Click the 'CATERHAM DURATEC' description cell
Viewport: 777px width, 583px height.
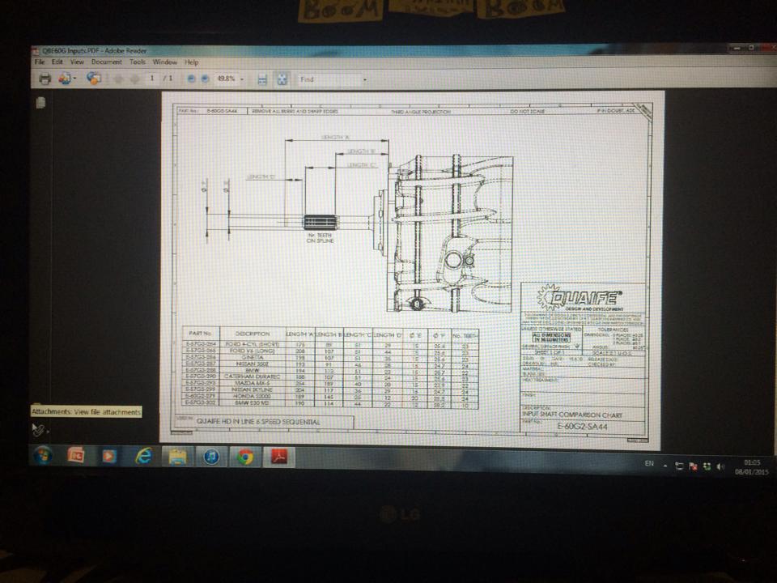[253, 377]
